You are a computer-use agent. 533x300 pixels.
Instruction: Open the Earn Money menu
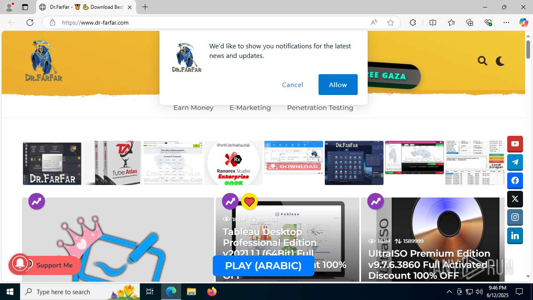click(193, 107)
